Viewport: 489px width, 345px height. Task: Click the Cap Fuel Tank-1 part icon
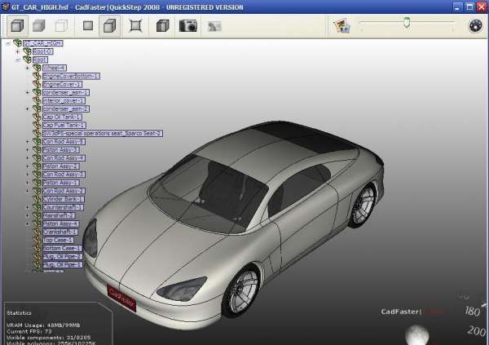pyautogui.click(x=37, y=125)
